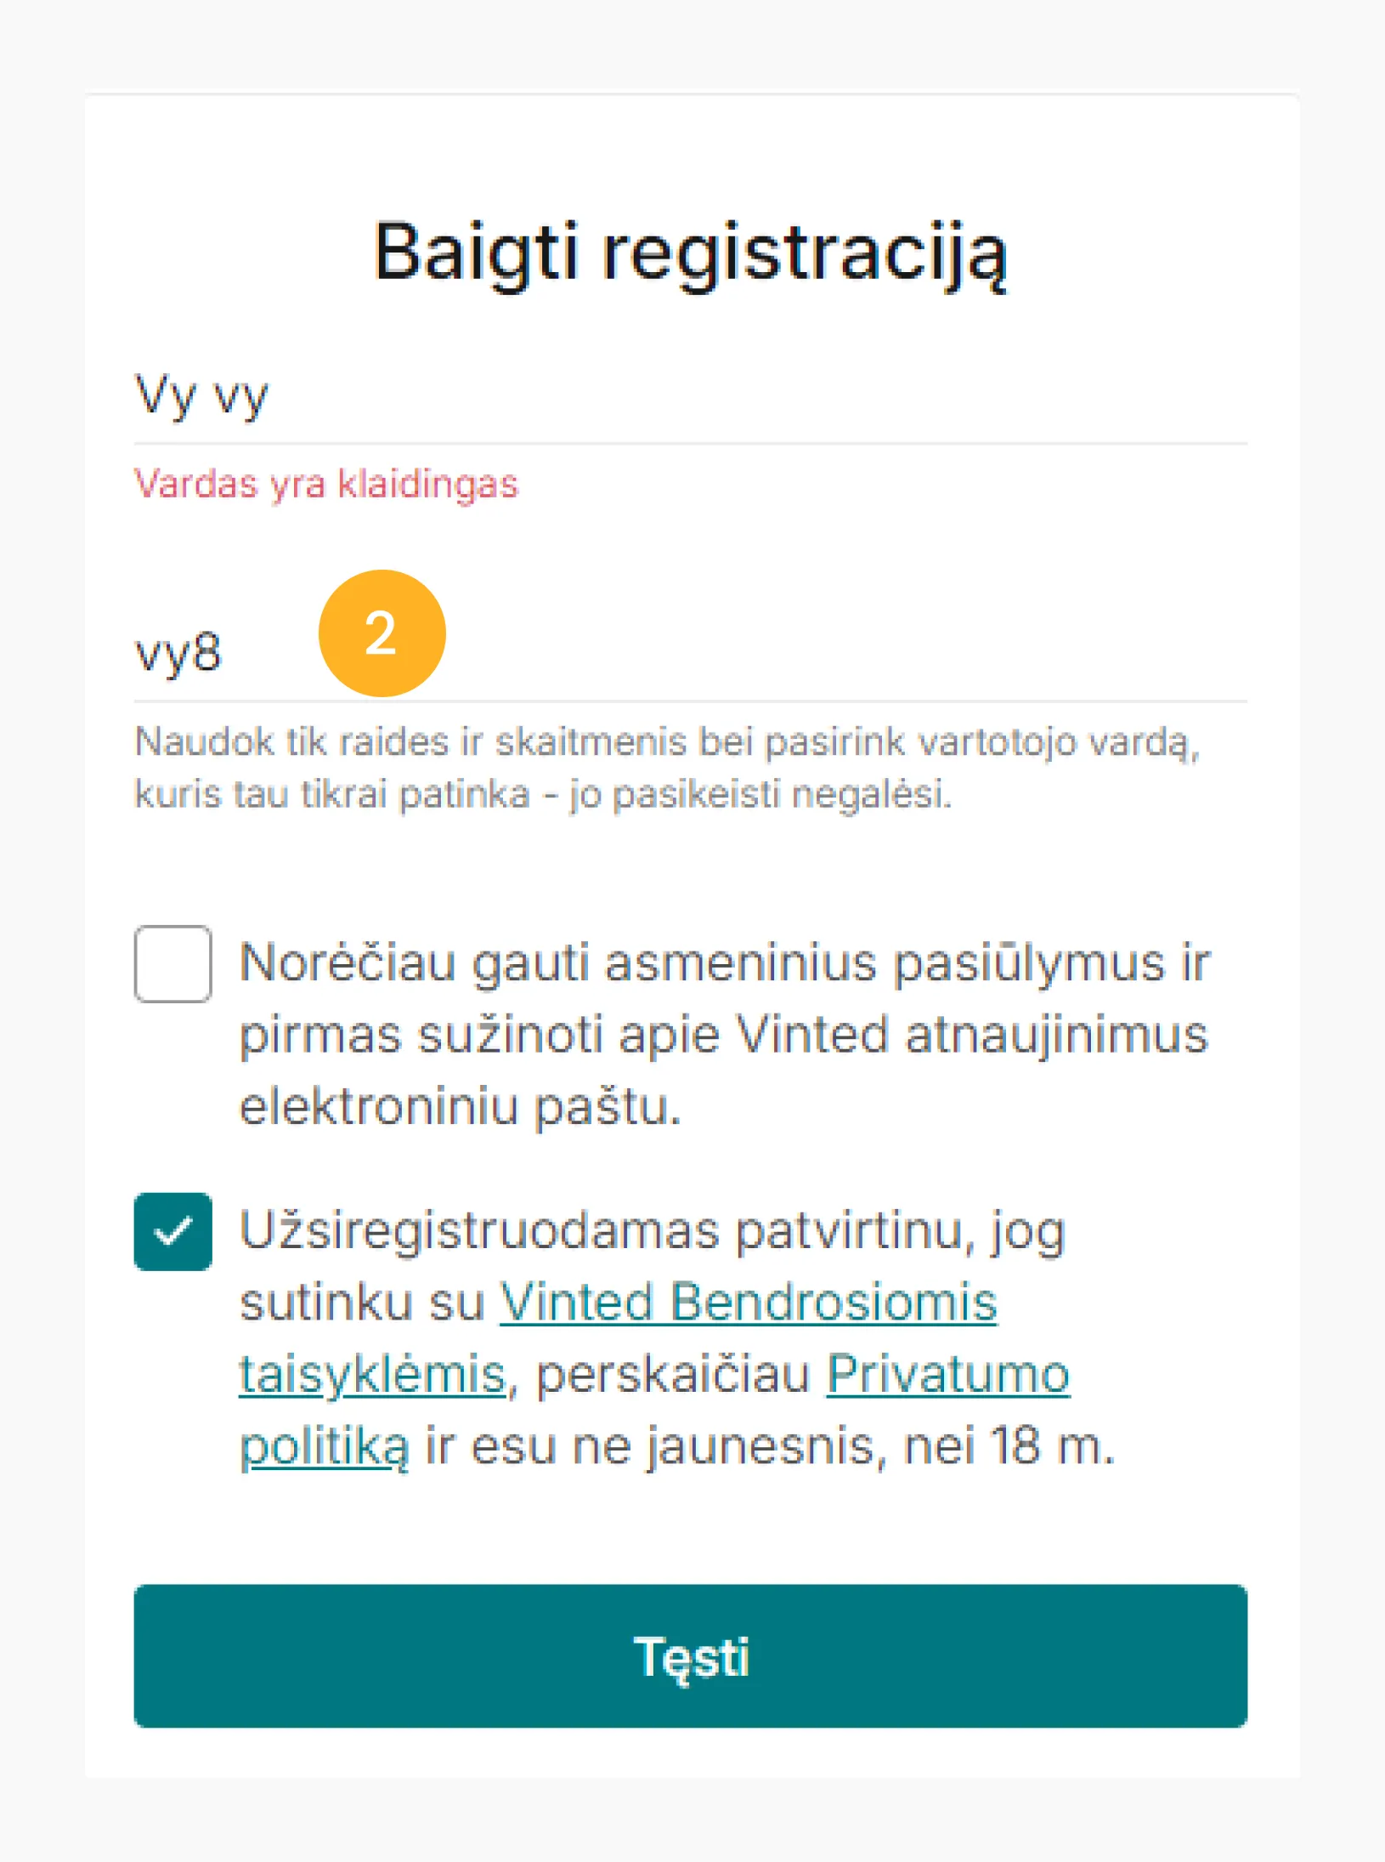Click the 'Norėčiau gauti asmeninius pasiūlymus' label
The height and width of the screenshot is (1862, 1385).
tap(724, 964)
